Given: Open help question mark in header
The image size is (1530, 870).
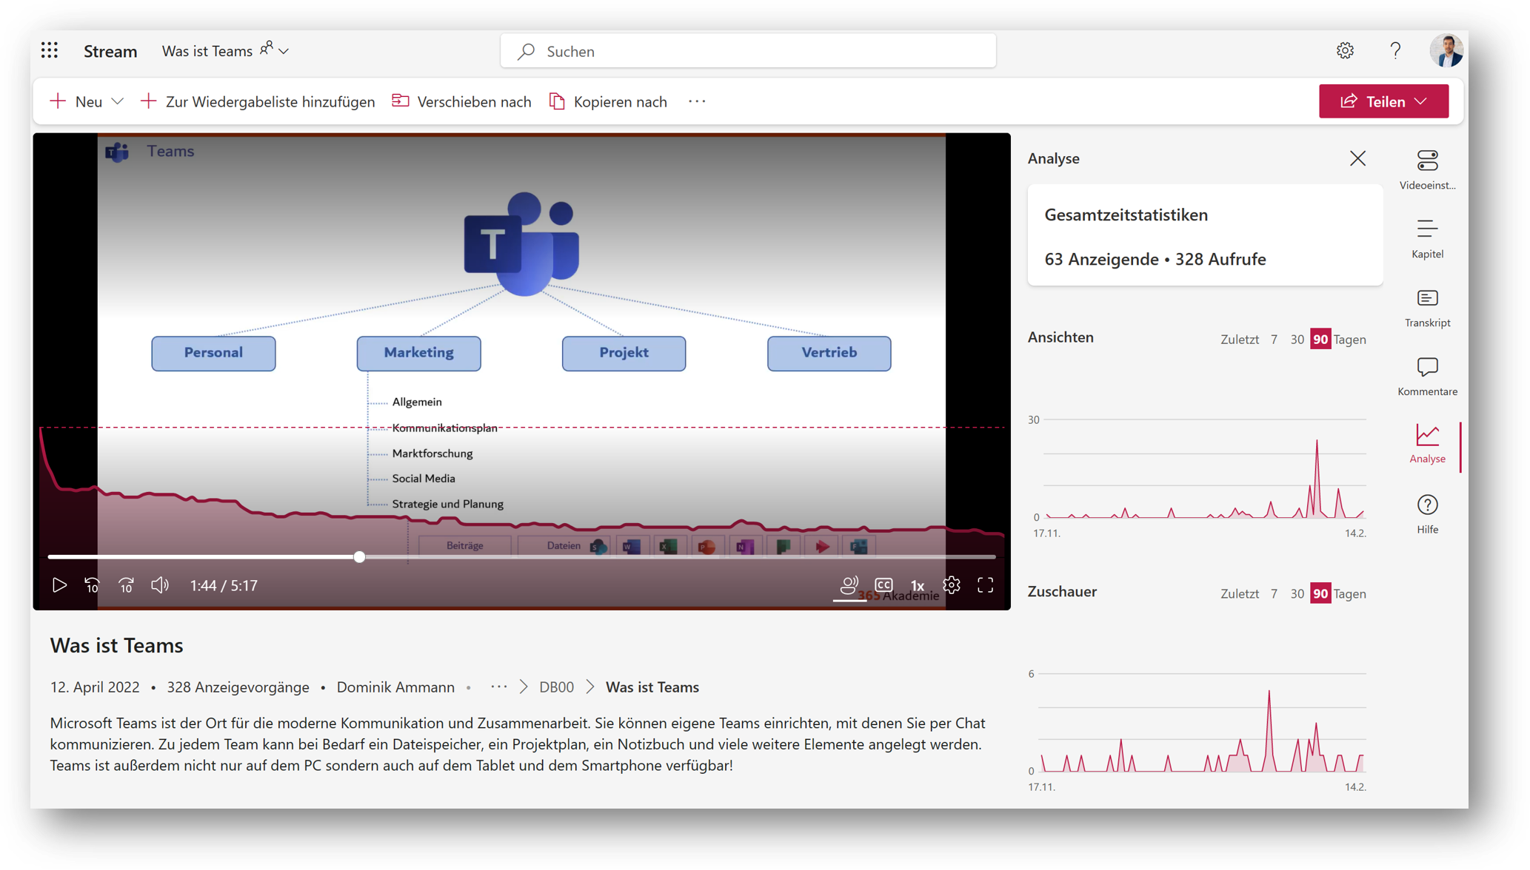Looking at the screenshot, I should coord(1395,50).
